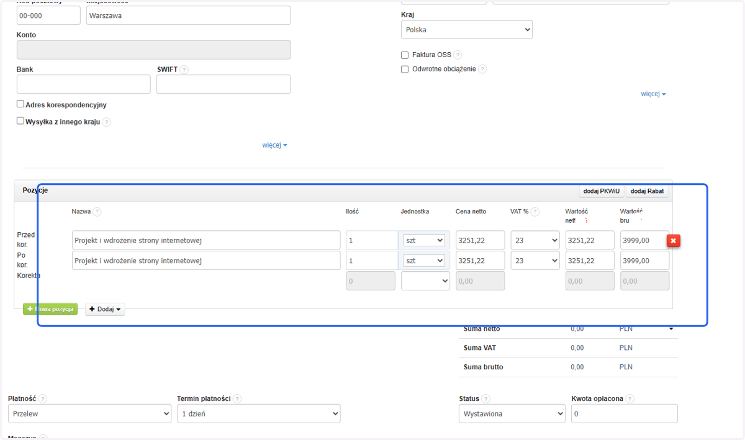
Task: Open help icon next to SWIFT label
Action: [184, 70]
